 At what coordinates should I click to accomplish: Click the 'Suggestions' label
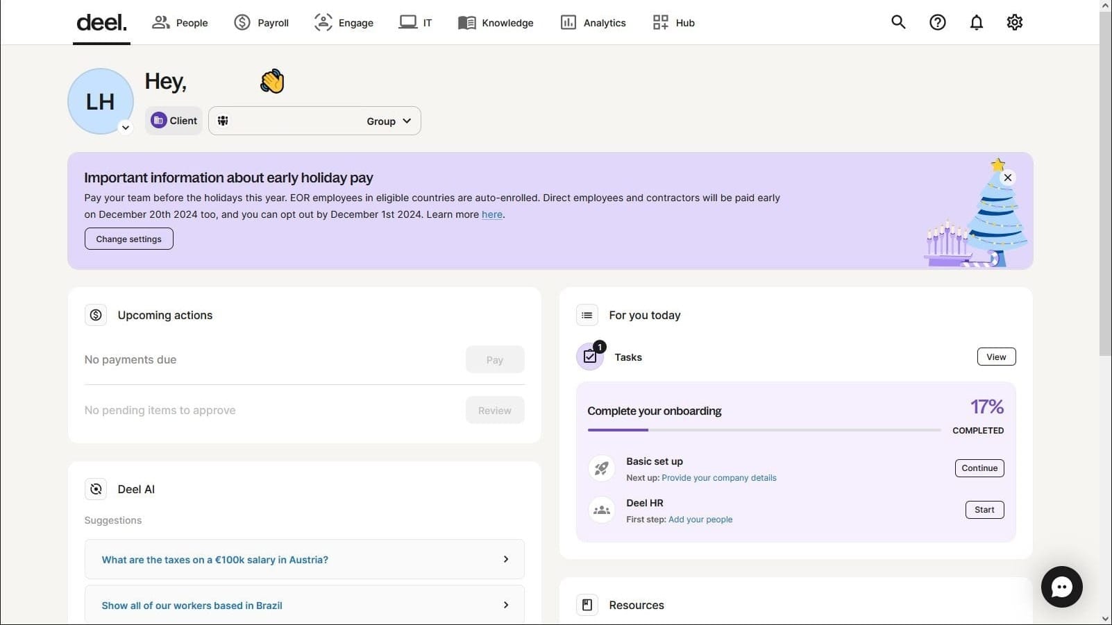point(113,520)
